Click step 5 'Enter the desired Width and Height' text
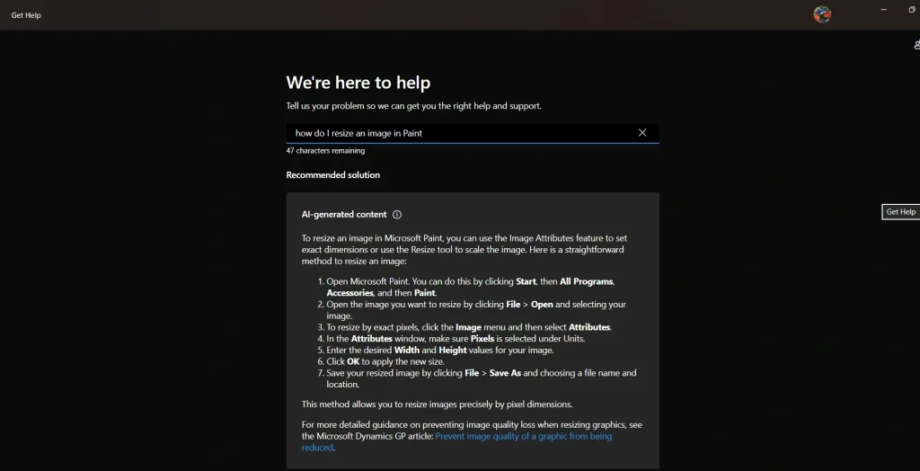 (440, 350)
